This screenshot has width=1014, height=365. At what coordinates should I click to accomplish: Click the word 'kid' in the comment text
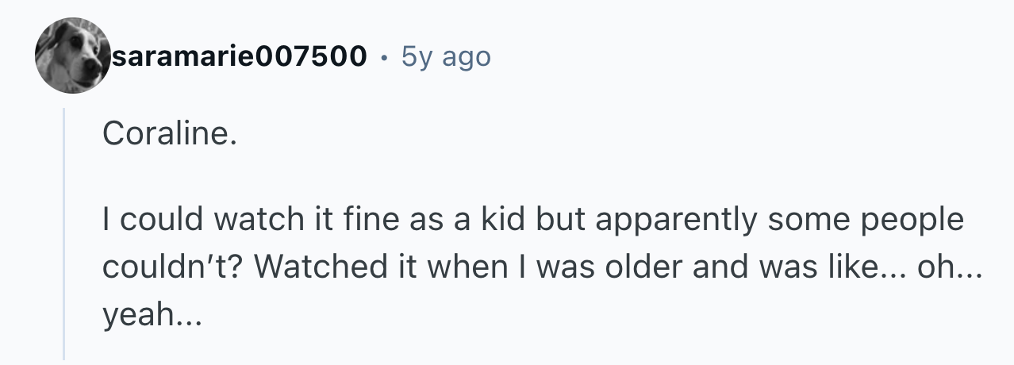[501, 218]
